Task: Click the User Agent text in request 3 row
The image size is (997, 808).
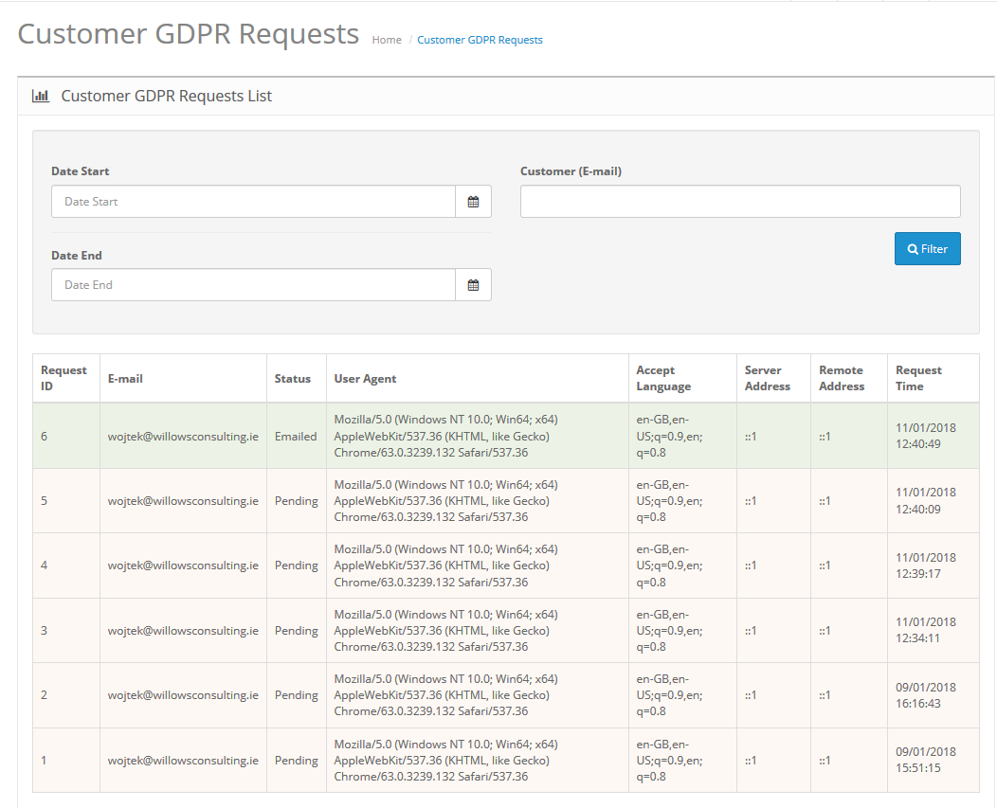Action: click(x=445, y=631)
